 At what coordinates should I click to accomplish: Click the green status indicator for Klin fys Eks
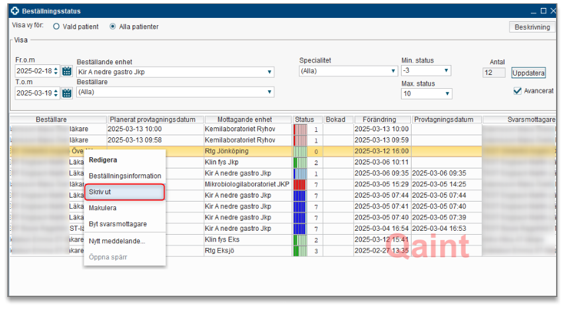click(300, 240)
